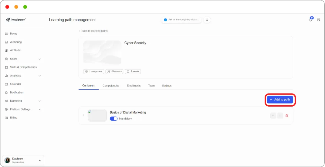325x167 pixels.
Task: Open Skills & Competencies page
Action: [x=23, y=67]
